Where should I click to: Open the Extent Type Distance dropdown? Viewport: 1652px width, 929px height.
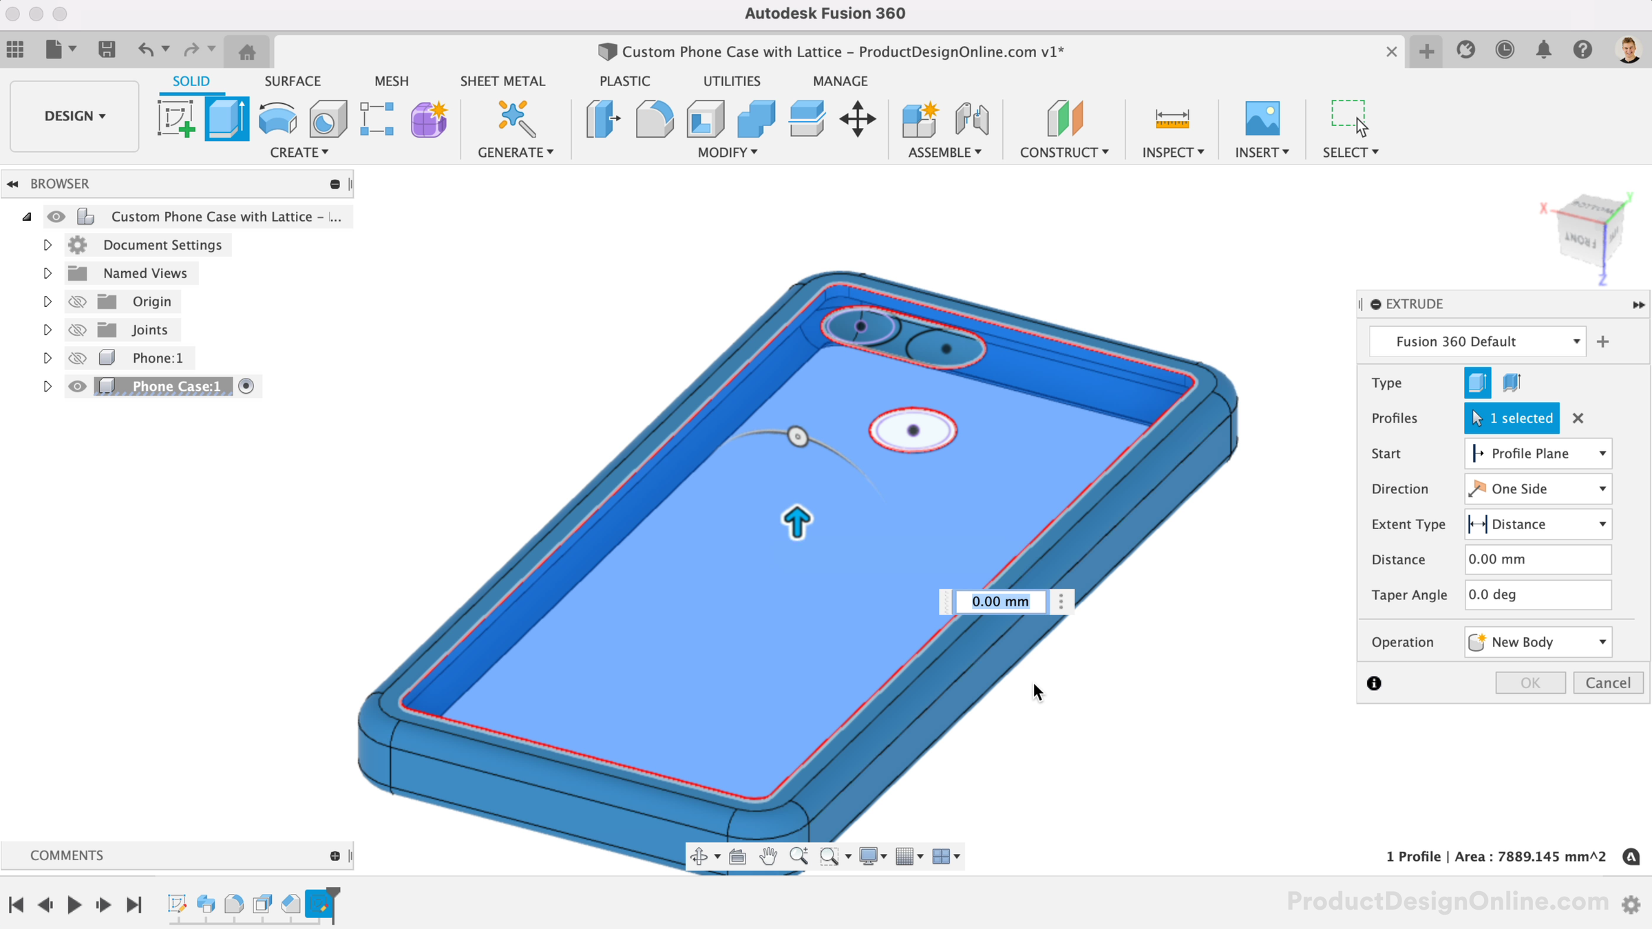click(1538, 524)
